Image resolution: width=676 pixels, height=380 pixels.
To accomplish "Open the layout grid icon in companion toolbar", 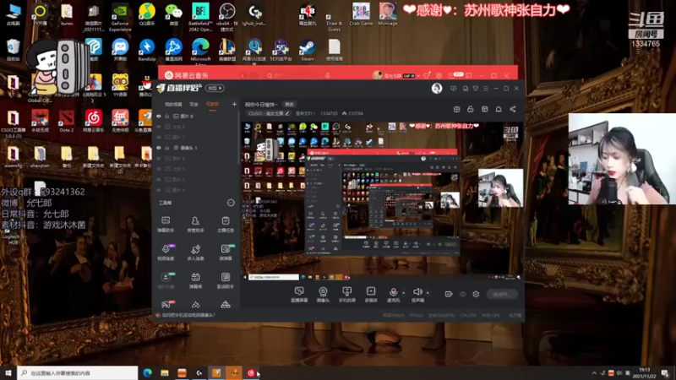I will [484, 109].
